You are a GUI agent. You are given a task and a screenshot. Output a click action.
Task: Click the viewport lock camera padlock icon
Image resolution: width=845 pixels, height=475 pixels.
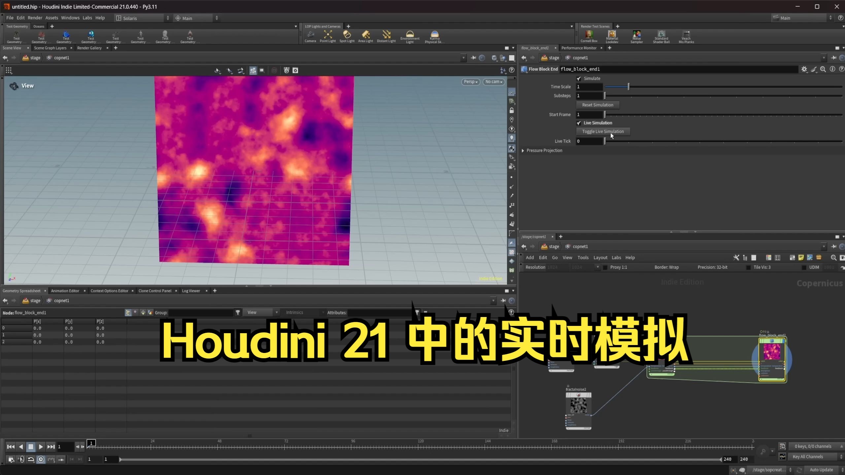[x=512, y=110]
